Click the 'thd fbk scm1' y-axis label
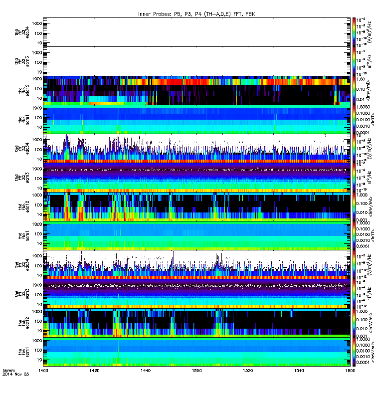The height and width of the screenshot is (399, 374). (24, 235)
